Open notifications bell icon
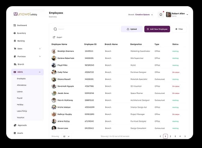 tap(161, 15)
